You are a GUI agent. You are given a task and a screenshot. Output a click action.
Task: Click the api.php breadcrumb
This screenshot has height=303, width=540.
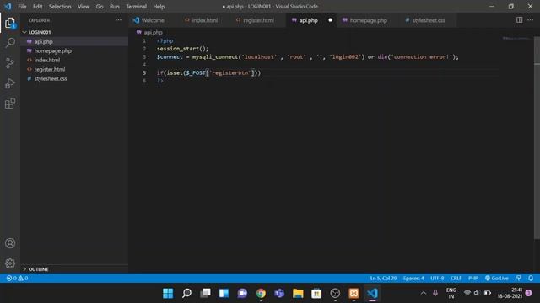(x=153, y=32)
